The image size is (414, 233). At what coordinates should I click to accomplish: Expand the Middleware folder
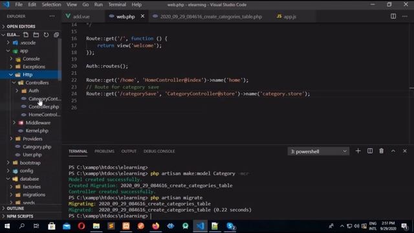38,122
